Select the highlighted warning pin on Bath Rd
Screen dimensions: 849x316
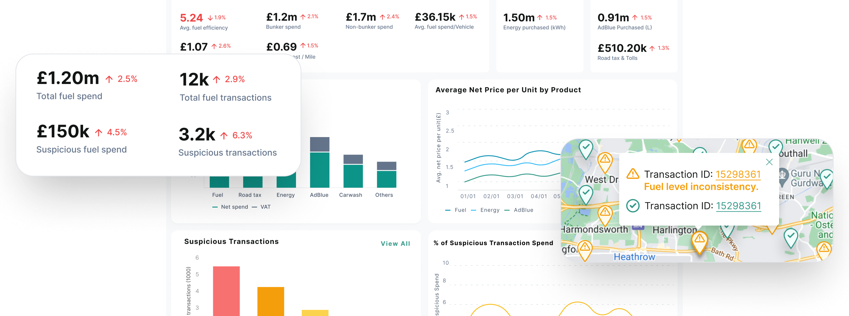(699, 243)
